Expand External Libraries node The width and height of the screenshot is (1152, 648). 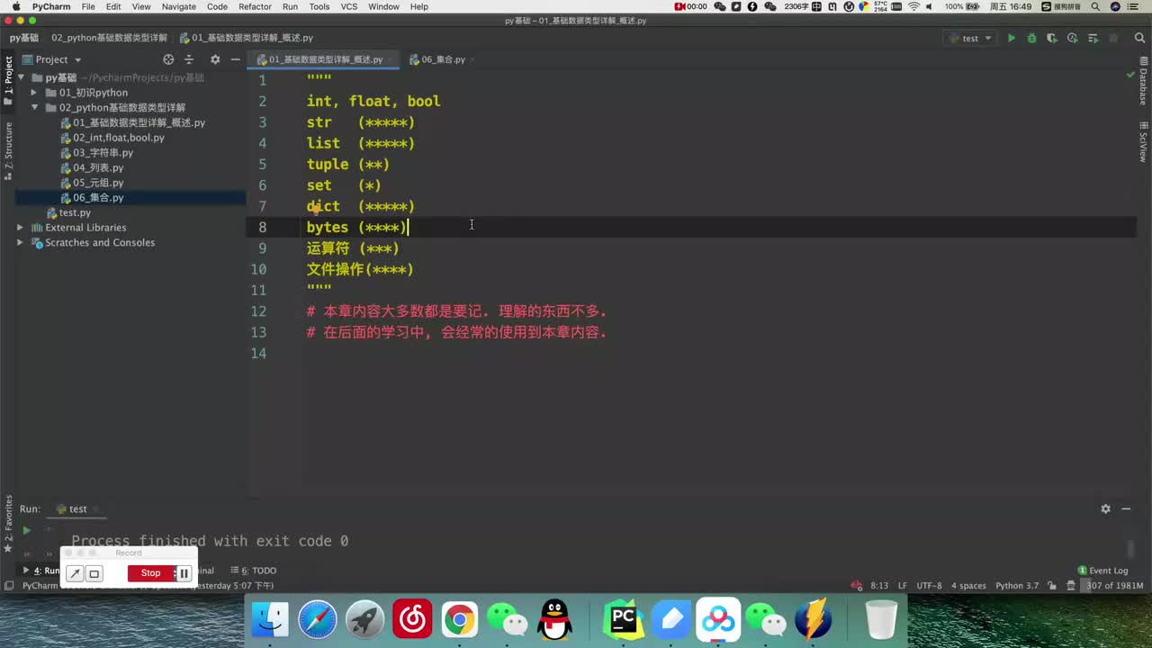click(x=21, y=228)
